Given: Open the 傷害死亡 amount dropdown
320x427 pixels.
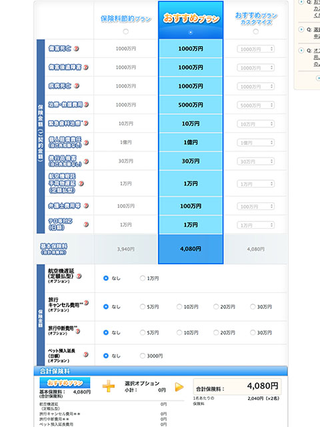Looking at the screenshot, I should click(255, 49).
